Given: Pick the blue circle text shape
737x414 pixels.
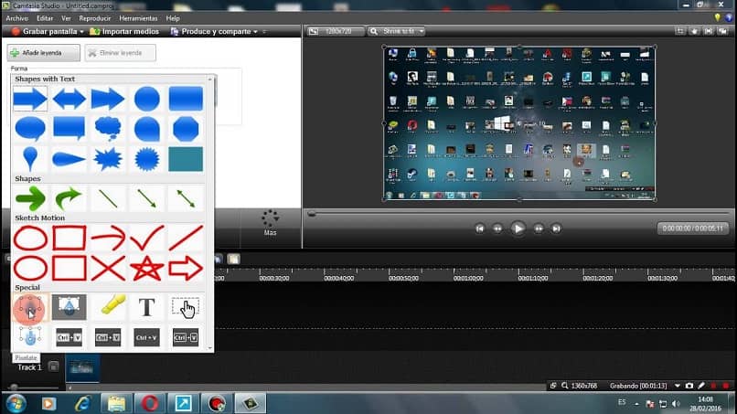Looking at the screenshot, I should tap(146, 99).
